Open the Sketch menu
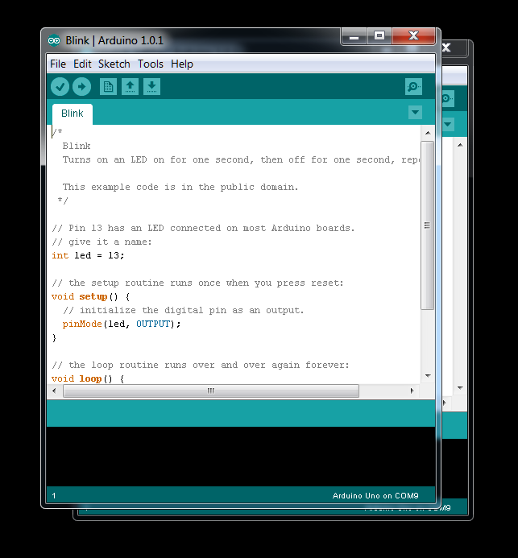Viewport: 518px width, 558px height. 114,64
